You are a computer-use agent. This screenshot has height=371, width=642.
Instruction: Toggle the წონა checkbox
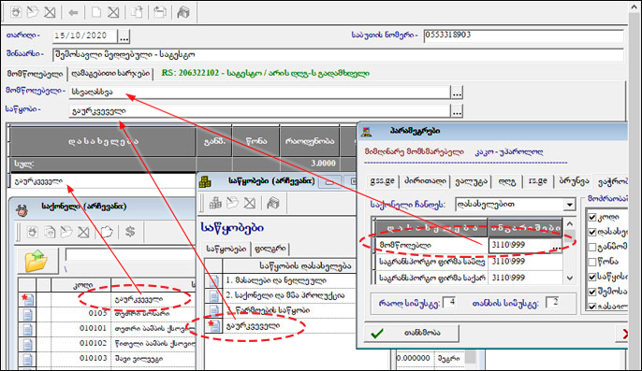point(592,262)
